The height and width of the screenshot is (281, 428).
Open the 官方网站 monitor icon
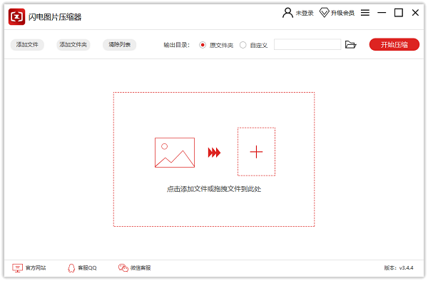17,268
